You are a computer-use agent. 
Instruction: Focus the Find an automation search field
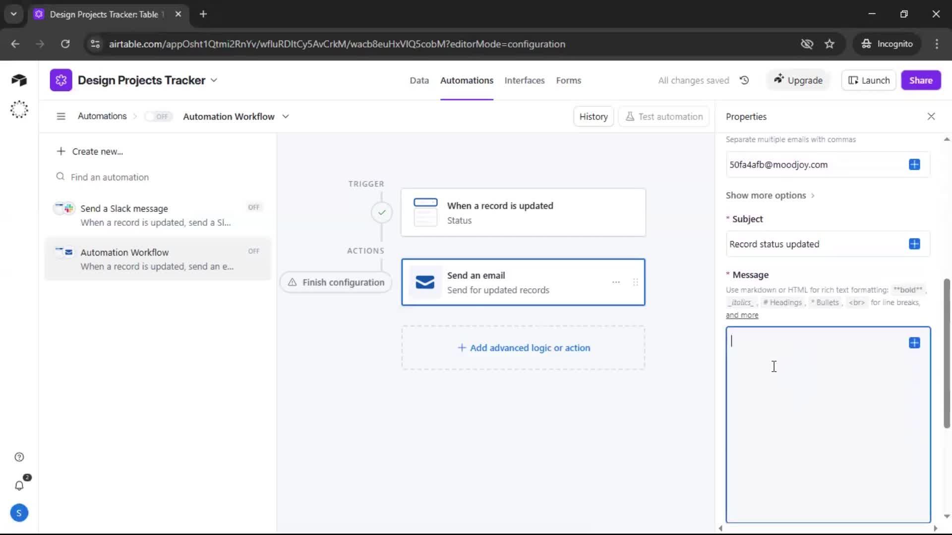[x=159, y=177]
